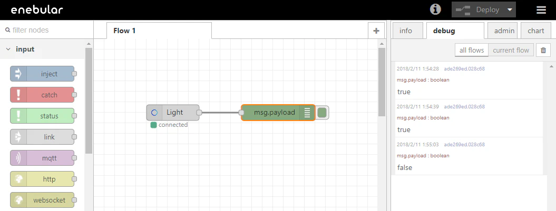
Task: Select the link node in palette
Action: point(42,137)
